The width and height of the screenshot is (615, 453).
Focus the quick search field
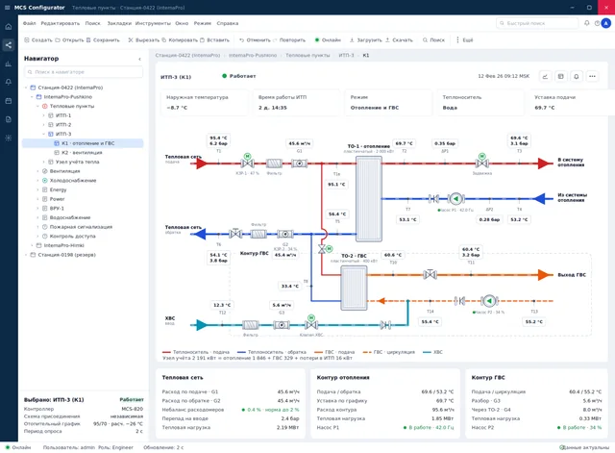click(537, 23)
